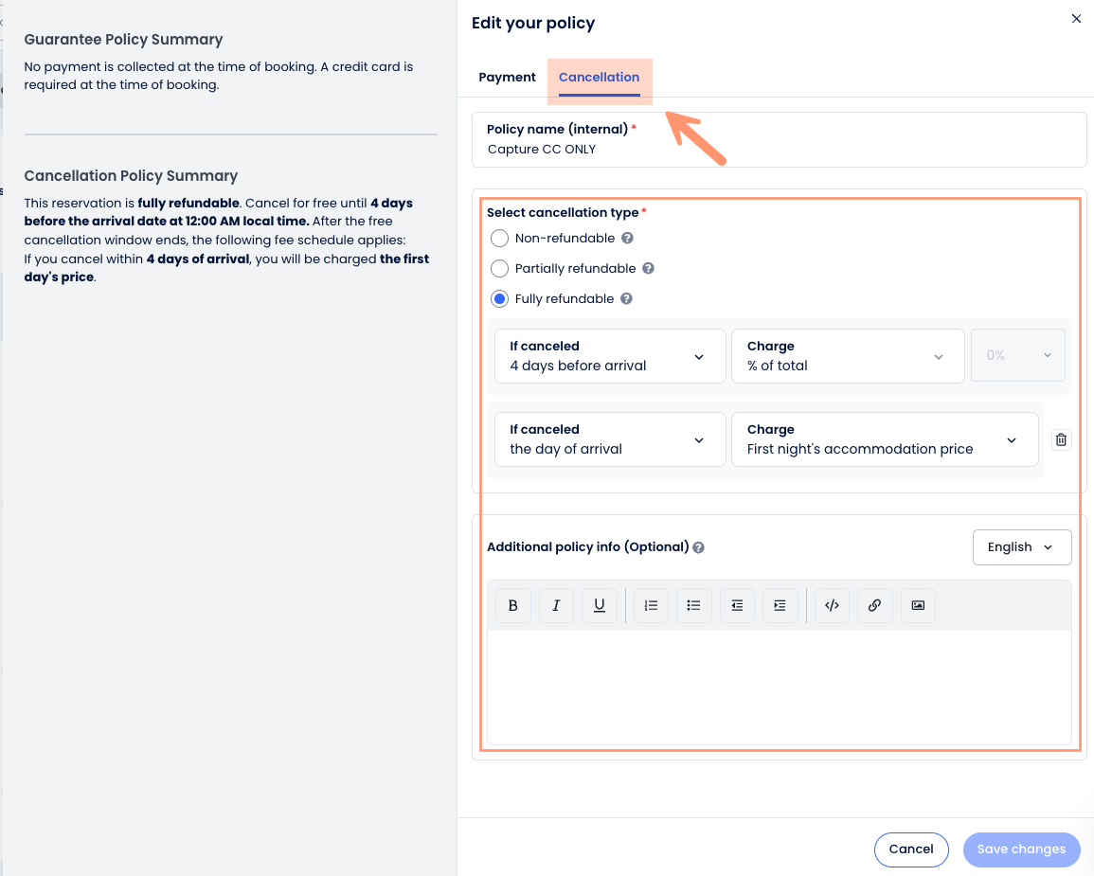Open the English language dropdown

tap(1021, 547)
